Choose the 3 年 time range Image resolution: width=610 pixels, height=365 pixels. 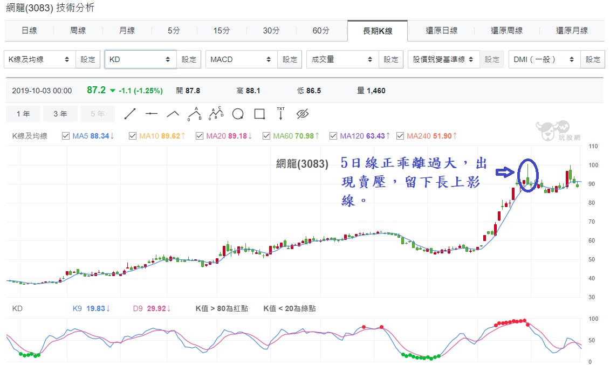[x=60, y=114]
